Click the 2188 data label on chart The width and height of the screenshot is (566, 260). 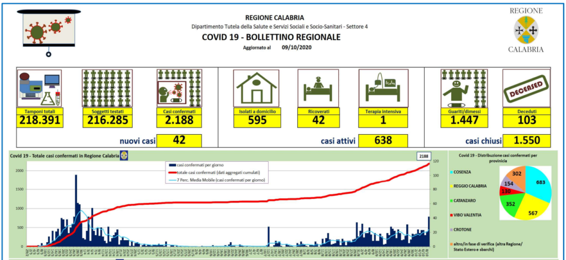tap(423, 157)
